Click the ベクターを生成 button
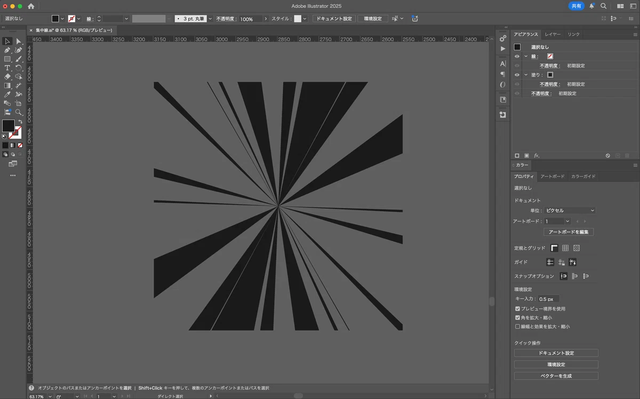 coord(556,376)
